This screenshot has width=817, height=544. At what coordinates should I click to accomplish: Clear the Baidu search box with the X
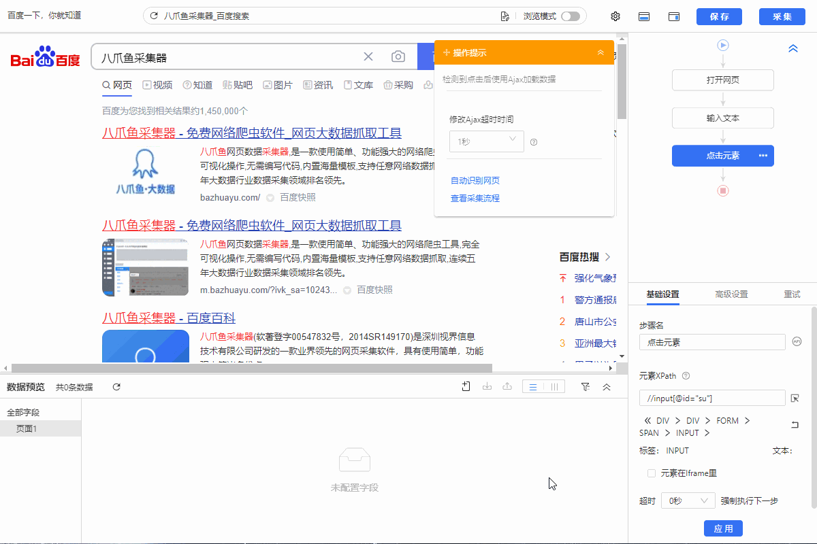click(368, 56)
